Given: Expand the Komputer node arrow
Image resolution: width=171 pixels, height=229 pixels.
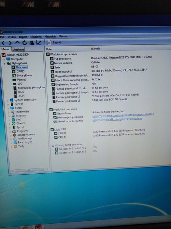Looking at the screenshot, I should click(4, 59).
